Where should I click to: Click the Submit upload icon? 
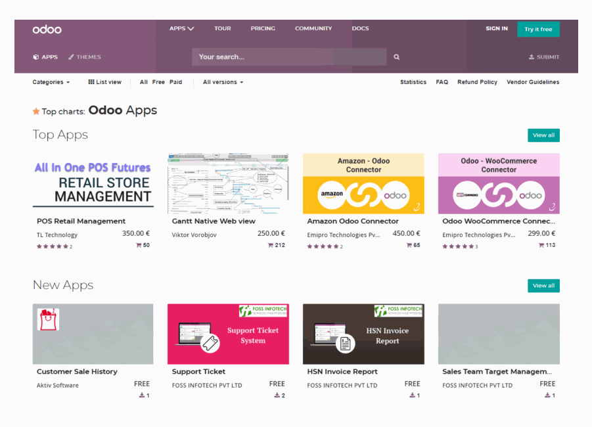[x=531, y=57]
